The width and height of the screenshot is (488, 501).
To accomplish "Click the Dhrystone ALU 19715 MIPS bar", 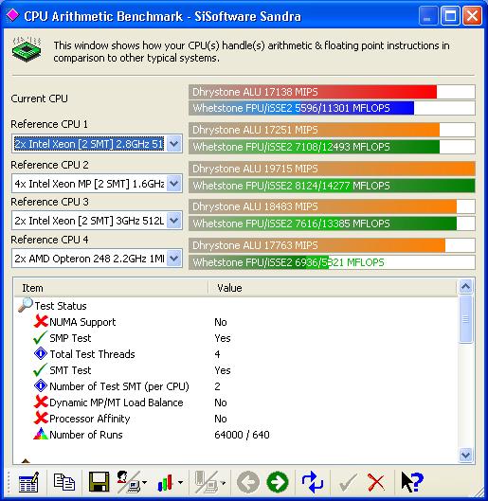I will pos(332,169).
